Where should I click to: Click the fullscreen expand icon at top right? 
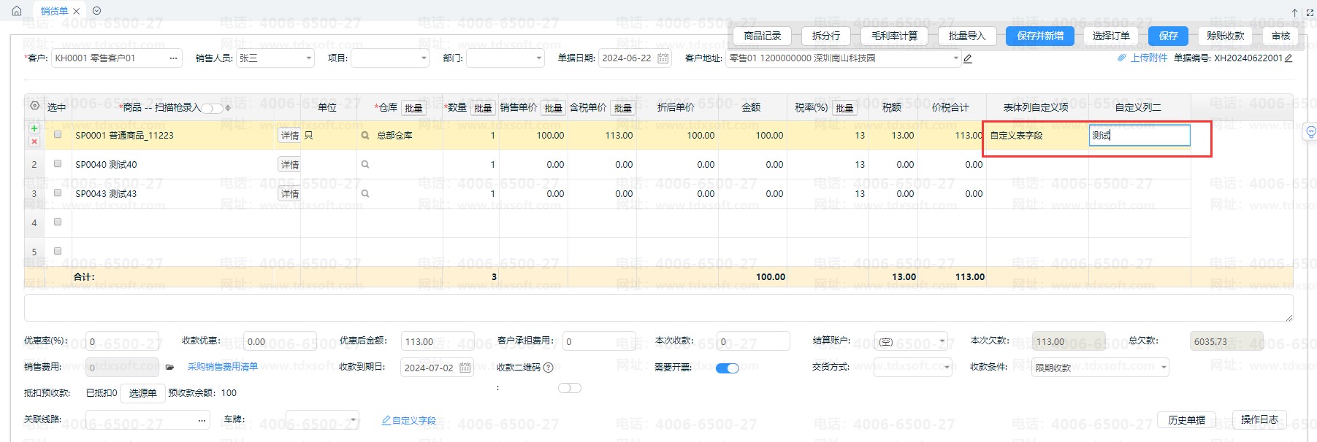tap(1308, 12)
